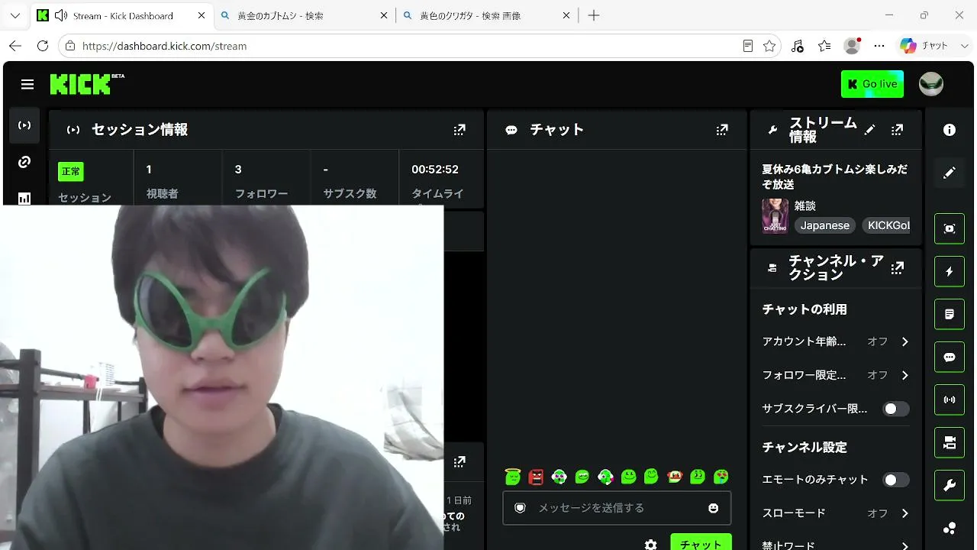The image size is (977, 550).
Task: Toggle the wrench widget icon in right sidebar
Action: (950, 485)
